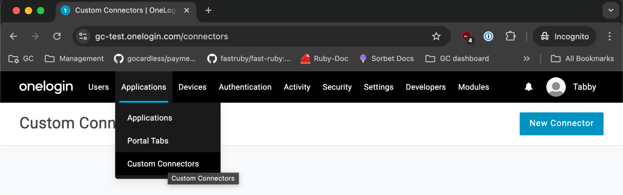Go back to the previous page
The image size is (623, 195).
pos(13,36)
